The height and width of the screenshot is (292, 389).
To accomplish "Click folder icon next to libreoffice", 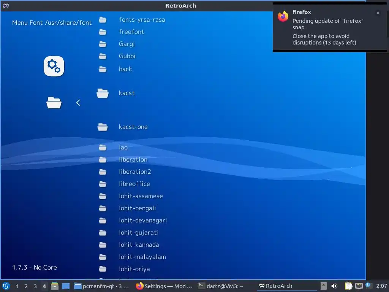I will (x=103, y=184).
